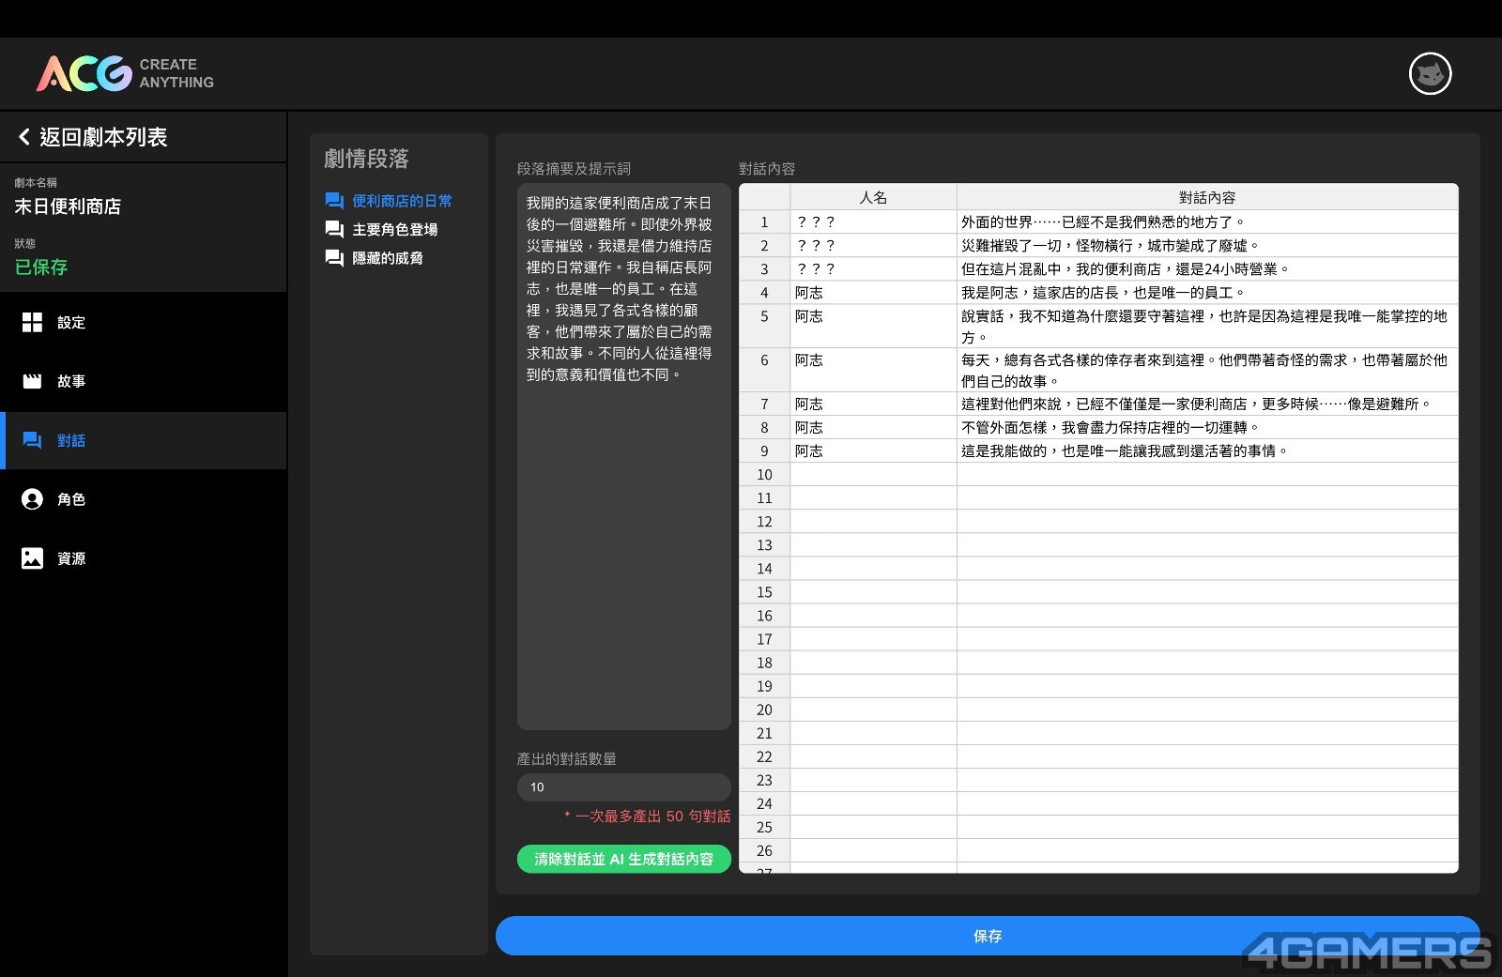Click the script name 末日便利商店
This screenshot has width=1502, height=977.
(68, 206)
